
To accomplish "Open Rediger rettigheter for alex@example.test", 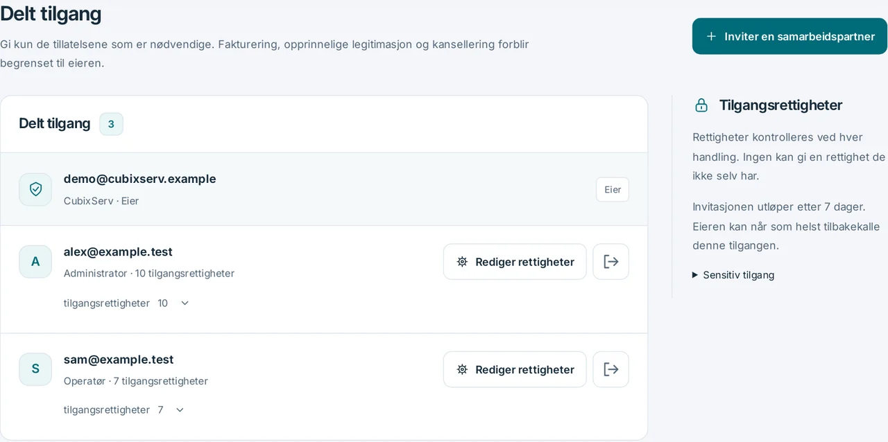I will point(515,262).
